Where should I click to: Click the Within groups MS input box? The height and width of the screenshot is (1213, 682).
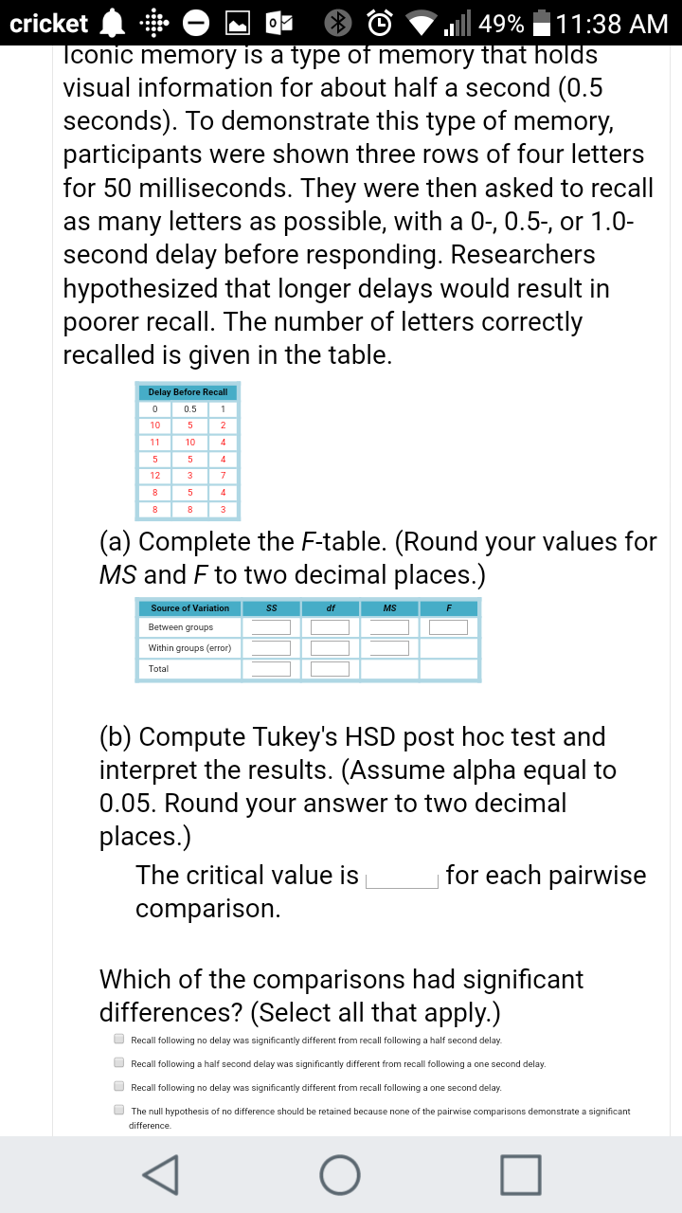389,648
